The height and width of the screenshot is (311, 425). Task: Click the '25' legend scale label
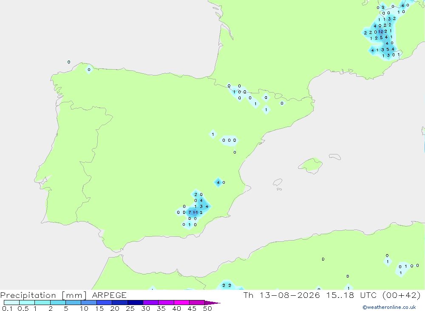pos(130,308)
